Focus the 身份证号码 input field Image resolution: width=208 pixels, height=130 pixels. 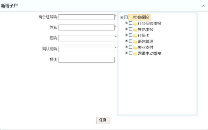click(x=87, y=17)
